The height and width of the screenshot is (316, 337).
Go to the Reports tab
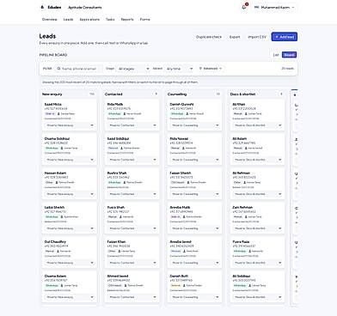tap(127, 20)
